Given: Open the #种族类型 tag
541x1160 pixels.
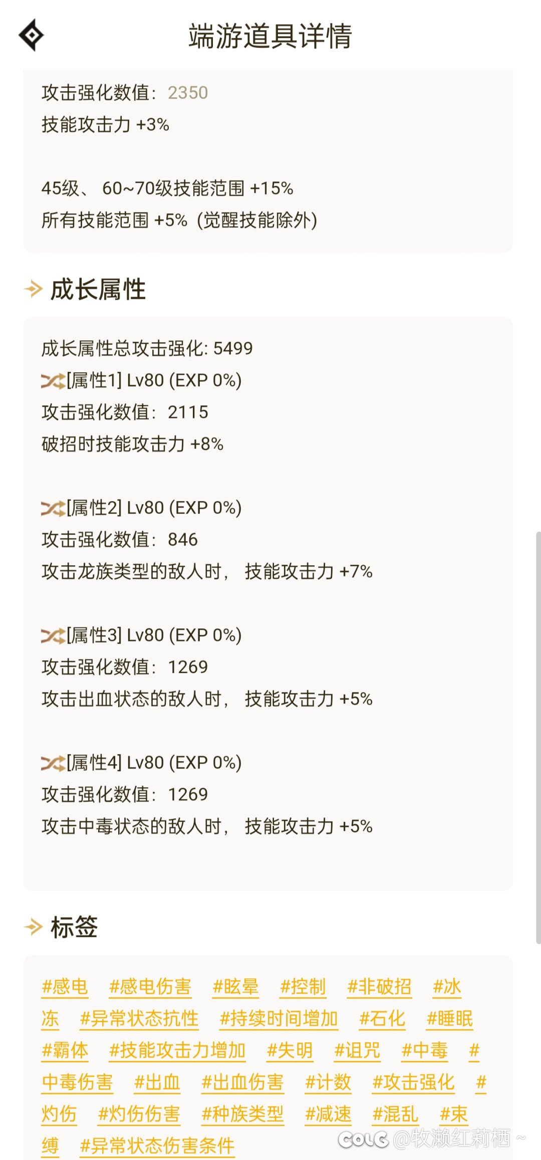Looking at the screenshot, I should [242, 1114].
